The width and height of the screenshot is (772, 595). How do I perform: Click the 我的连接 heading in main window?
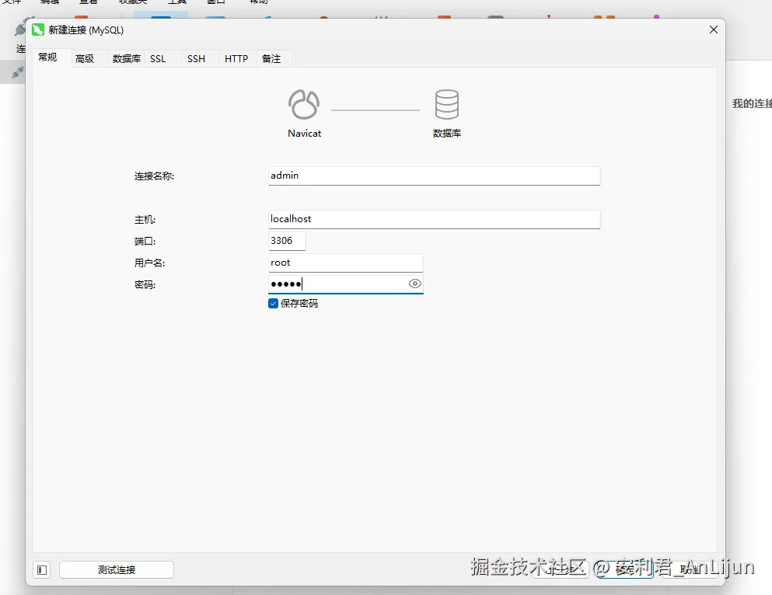pyautogui.click(x=752, y=103)
